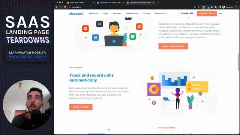Switch to the first CloudTalk tab

pos(111,3)
